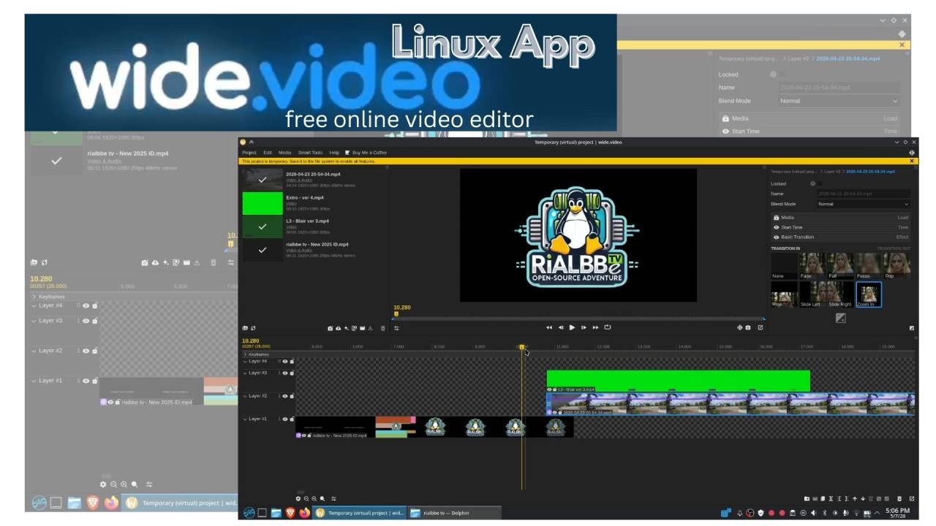Click the media panel refresh icon
936x526 pixels.
click(x=253, y=328)
